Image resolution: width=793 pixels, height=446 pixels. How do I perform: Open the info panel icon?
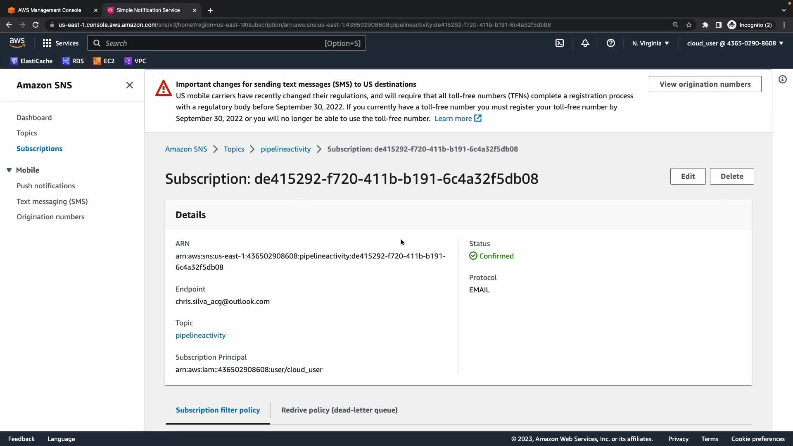pos(783,79)
